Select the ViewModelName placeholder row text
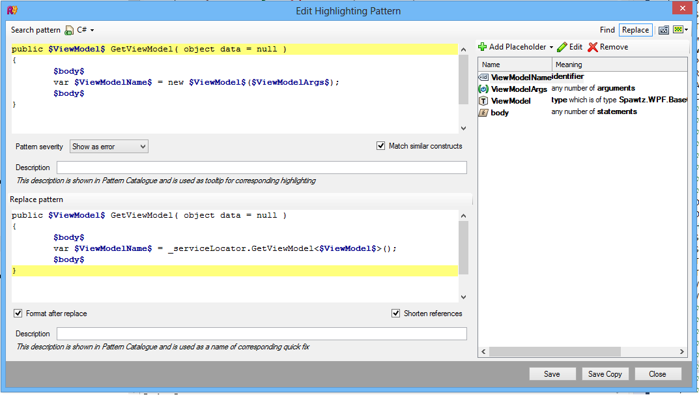This screenshot has width=699, height=395. pyautogui.click(x=521, y=77)
